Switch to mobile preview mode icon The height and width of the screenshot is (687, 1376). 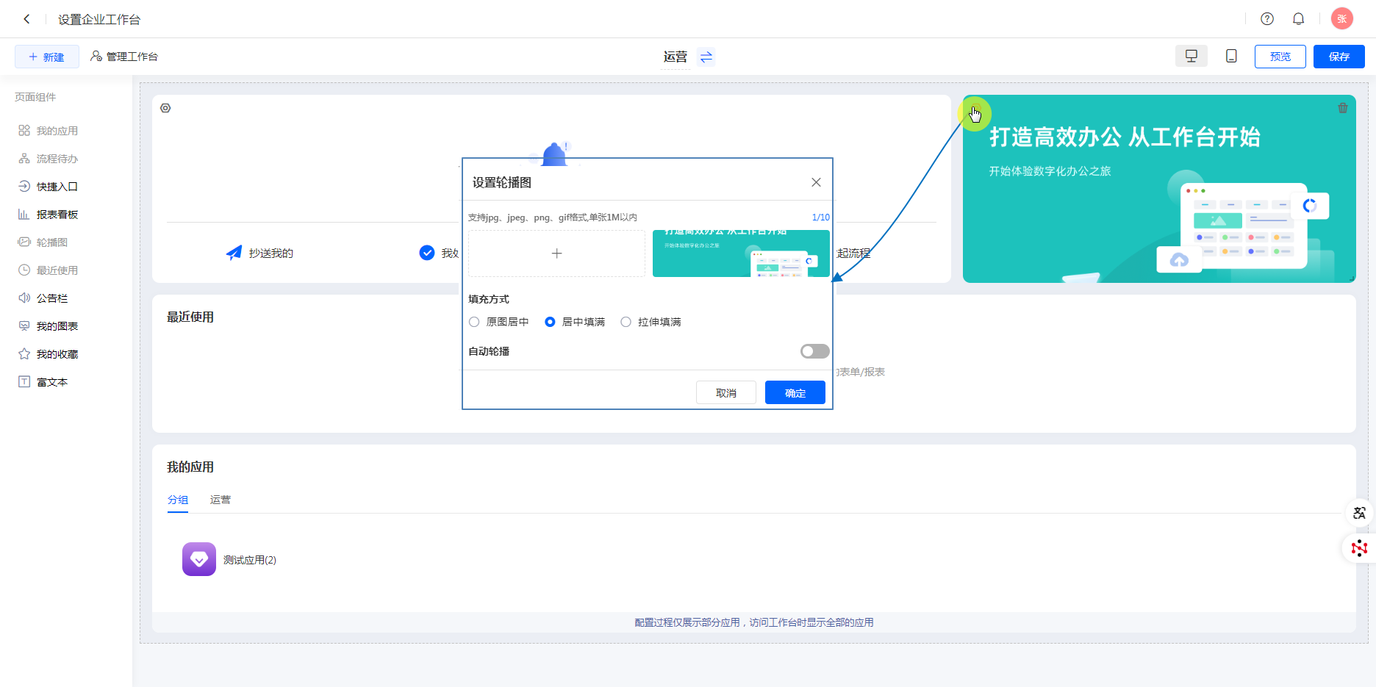pyautogui.click(x=1231, y=57)
